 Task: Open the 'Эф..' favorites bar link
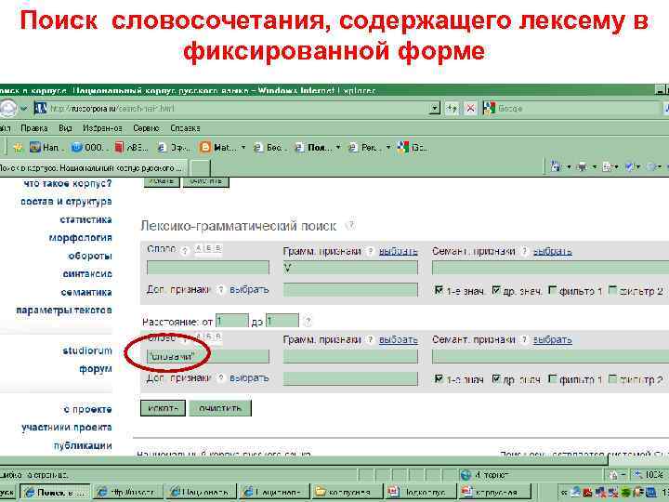click(x=175, y=148)
